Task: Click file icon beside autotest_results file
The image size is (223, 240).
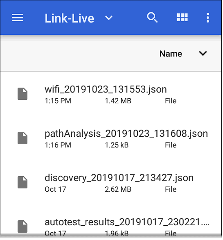Action: point(23,226)
